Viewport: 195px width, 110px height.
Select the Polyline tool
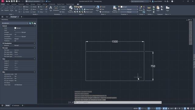pyautogui.click(x=6, y=8)
